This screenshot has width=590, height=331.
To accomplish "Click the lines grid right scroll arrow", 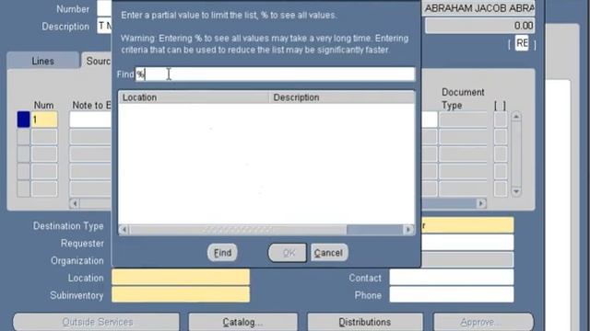I will coord(481,203).
